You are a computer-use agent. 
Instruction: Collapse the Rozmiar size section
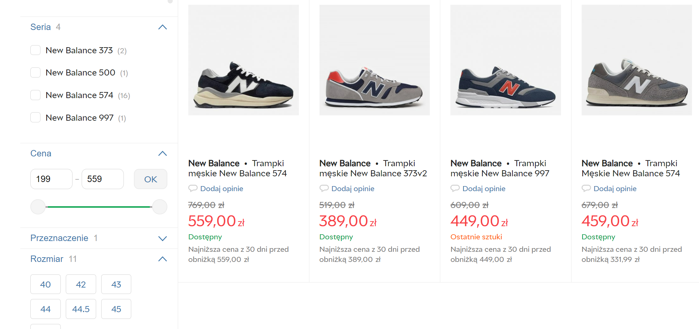coord(162,259)
